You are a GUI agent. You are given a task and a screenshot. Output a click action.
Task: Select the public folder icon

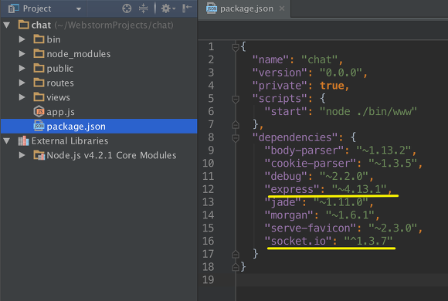click(x=39, y=68)
